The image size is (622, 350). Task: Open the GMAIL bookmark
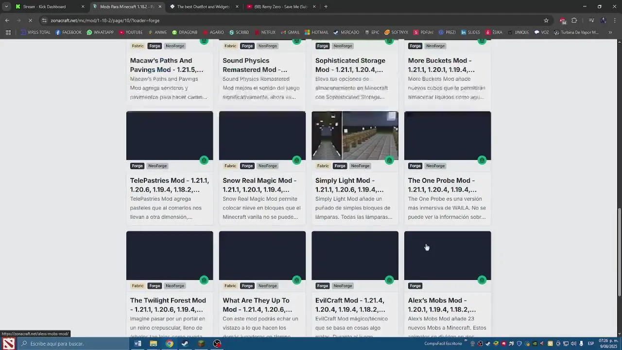point(290,33)
